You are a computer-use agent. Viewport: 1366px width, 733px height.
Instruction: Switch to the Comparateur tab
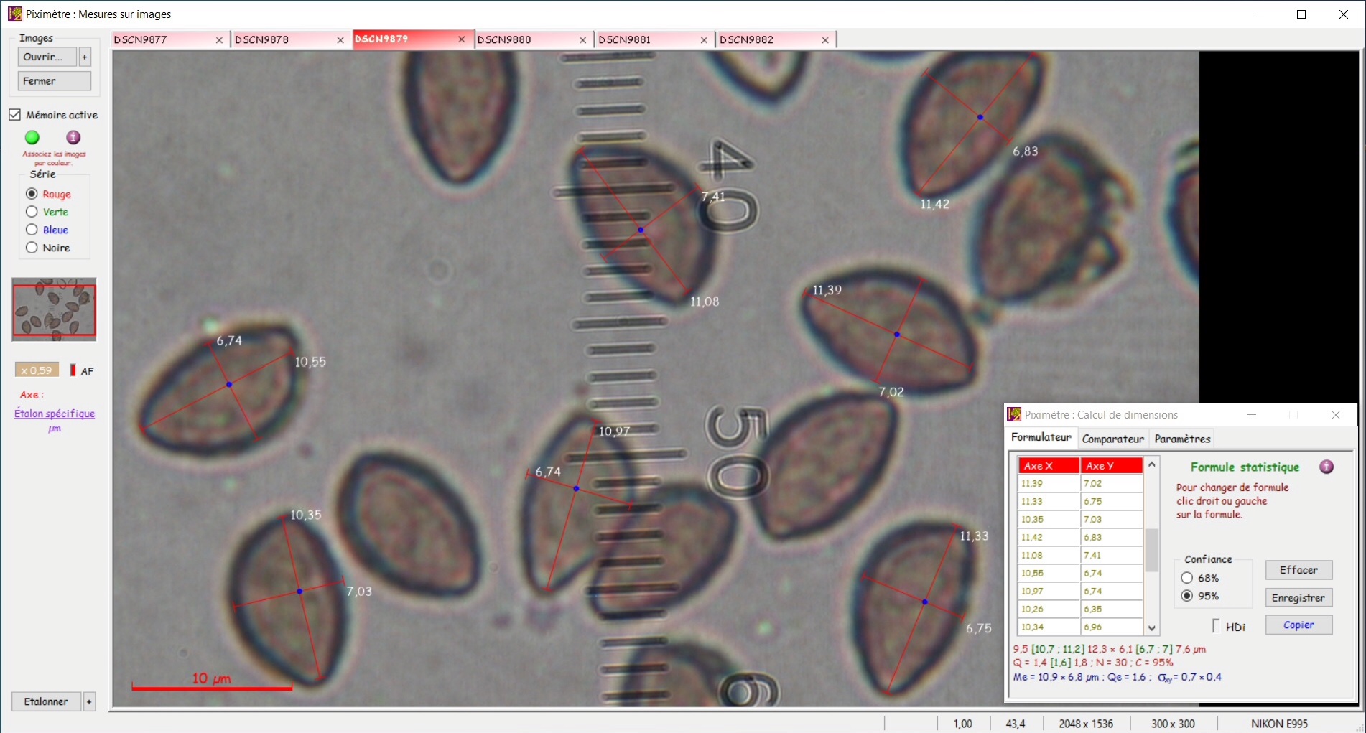[1112, 439]
